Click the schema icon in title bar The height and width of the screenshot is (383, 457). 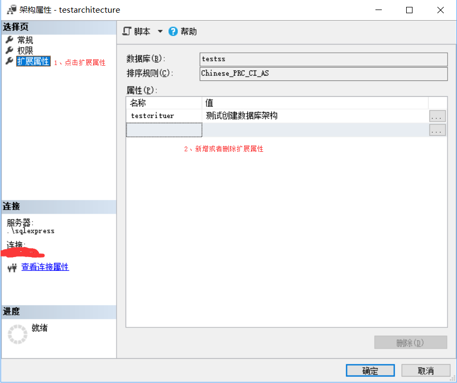[x=12, y=10]
